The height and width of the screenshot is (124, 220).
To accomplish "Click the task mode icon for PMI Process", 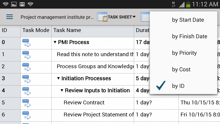I will coord(26,42).
